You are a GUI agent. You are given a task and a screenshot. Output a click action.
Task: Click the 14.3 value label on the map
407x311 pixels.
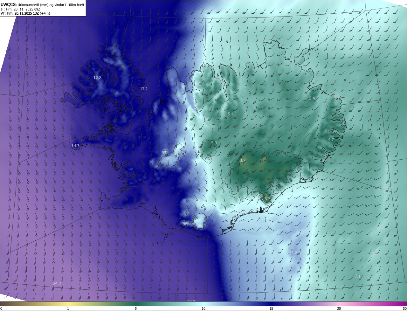point(75,146)
